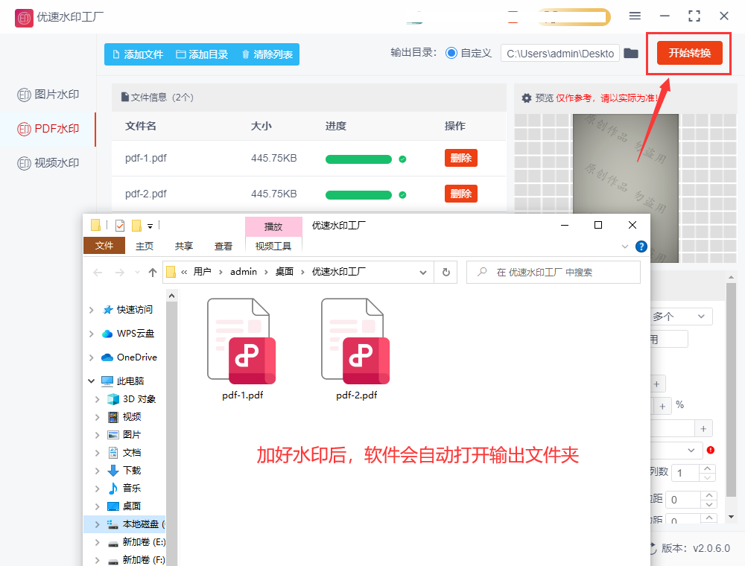Select 图片 folder in navigation pane

[124, 434]
